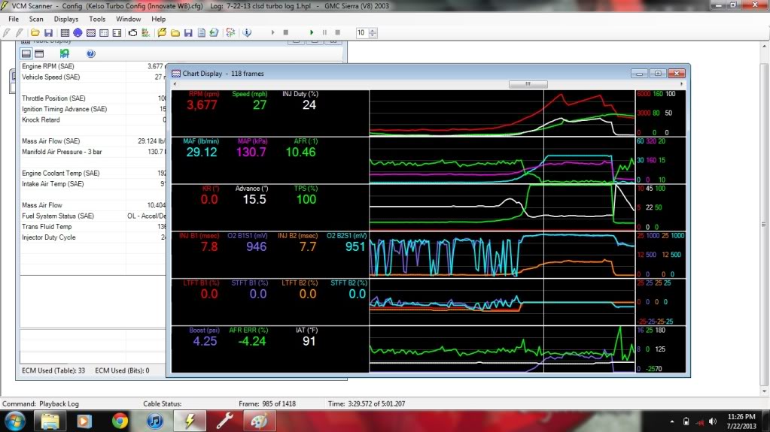
Task: Start scanning with grey play button
Action: coord(273,33)
